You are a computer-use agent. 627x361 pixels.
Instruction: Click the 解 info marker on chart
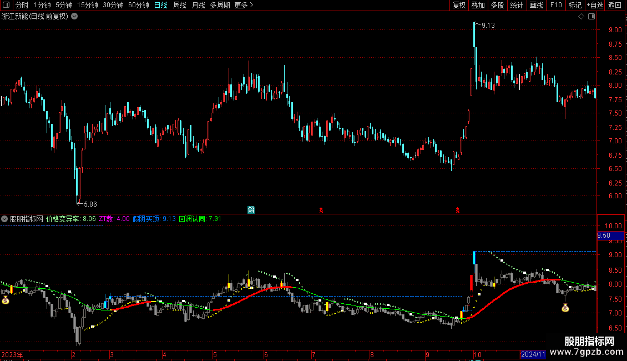[251, 210]
